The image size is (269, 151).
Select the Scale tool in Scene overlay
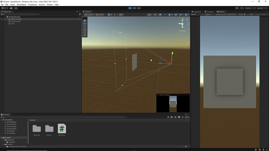[85, 29]
